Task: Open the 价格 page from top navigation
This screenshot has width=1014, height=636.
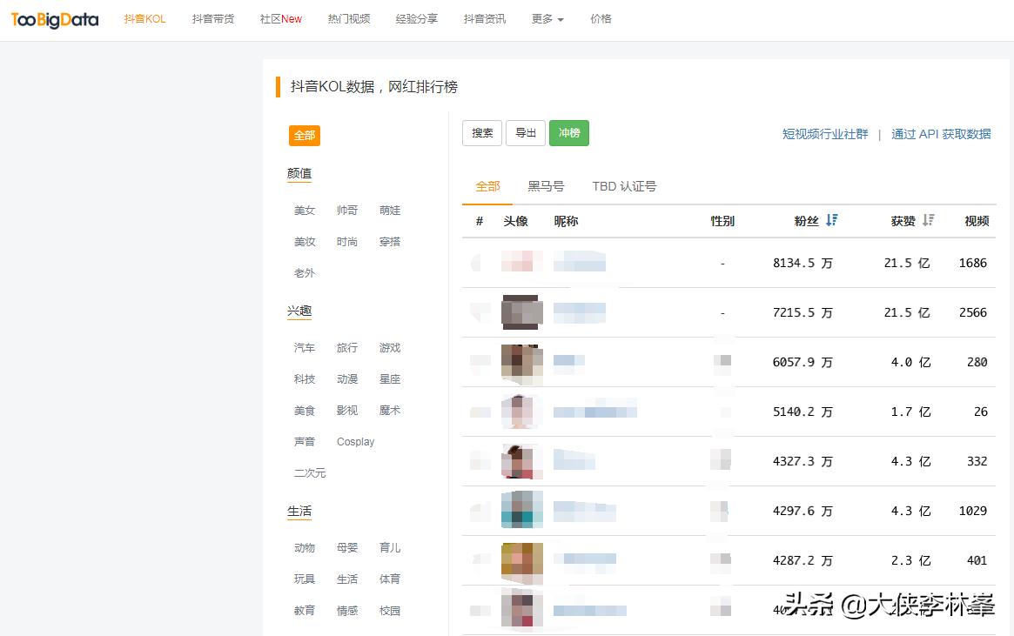Action: click(601, 18)
